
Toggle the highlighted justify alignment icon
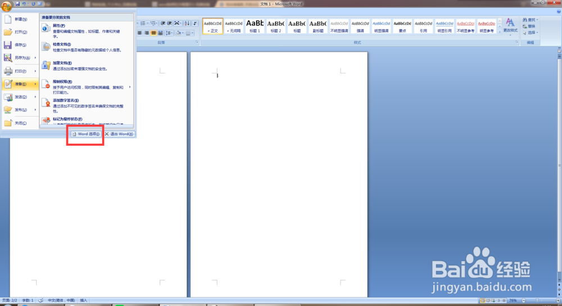pos(153,33)
